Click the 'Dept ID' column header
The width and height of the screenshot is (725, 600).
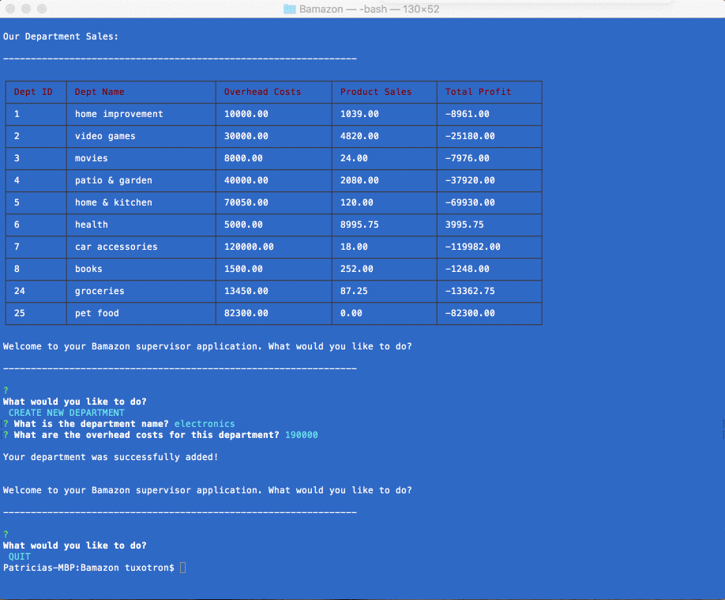click(33, 92)
